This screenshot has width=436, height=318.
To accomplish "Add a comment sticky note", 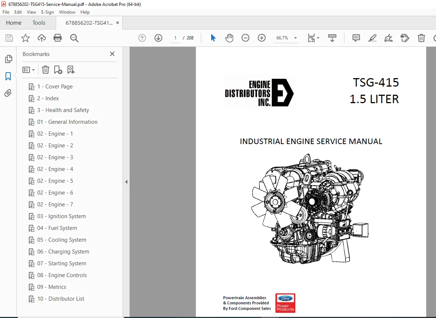I will click(x=356, y=38).
